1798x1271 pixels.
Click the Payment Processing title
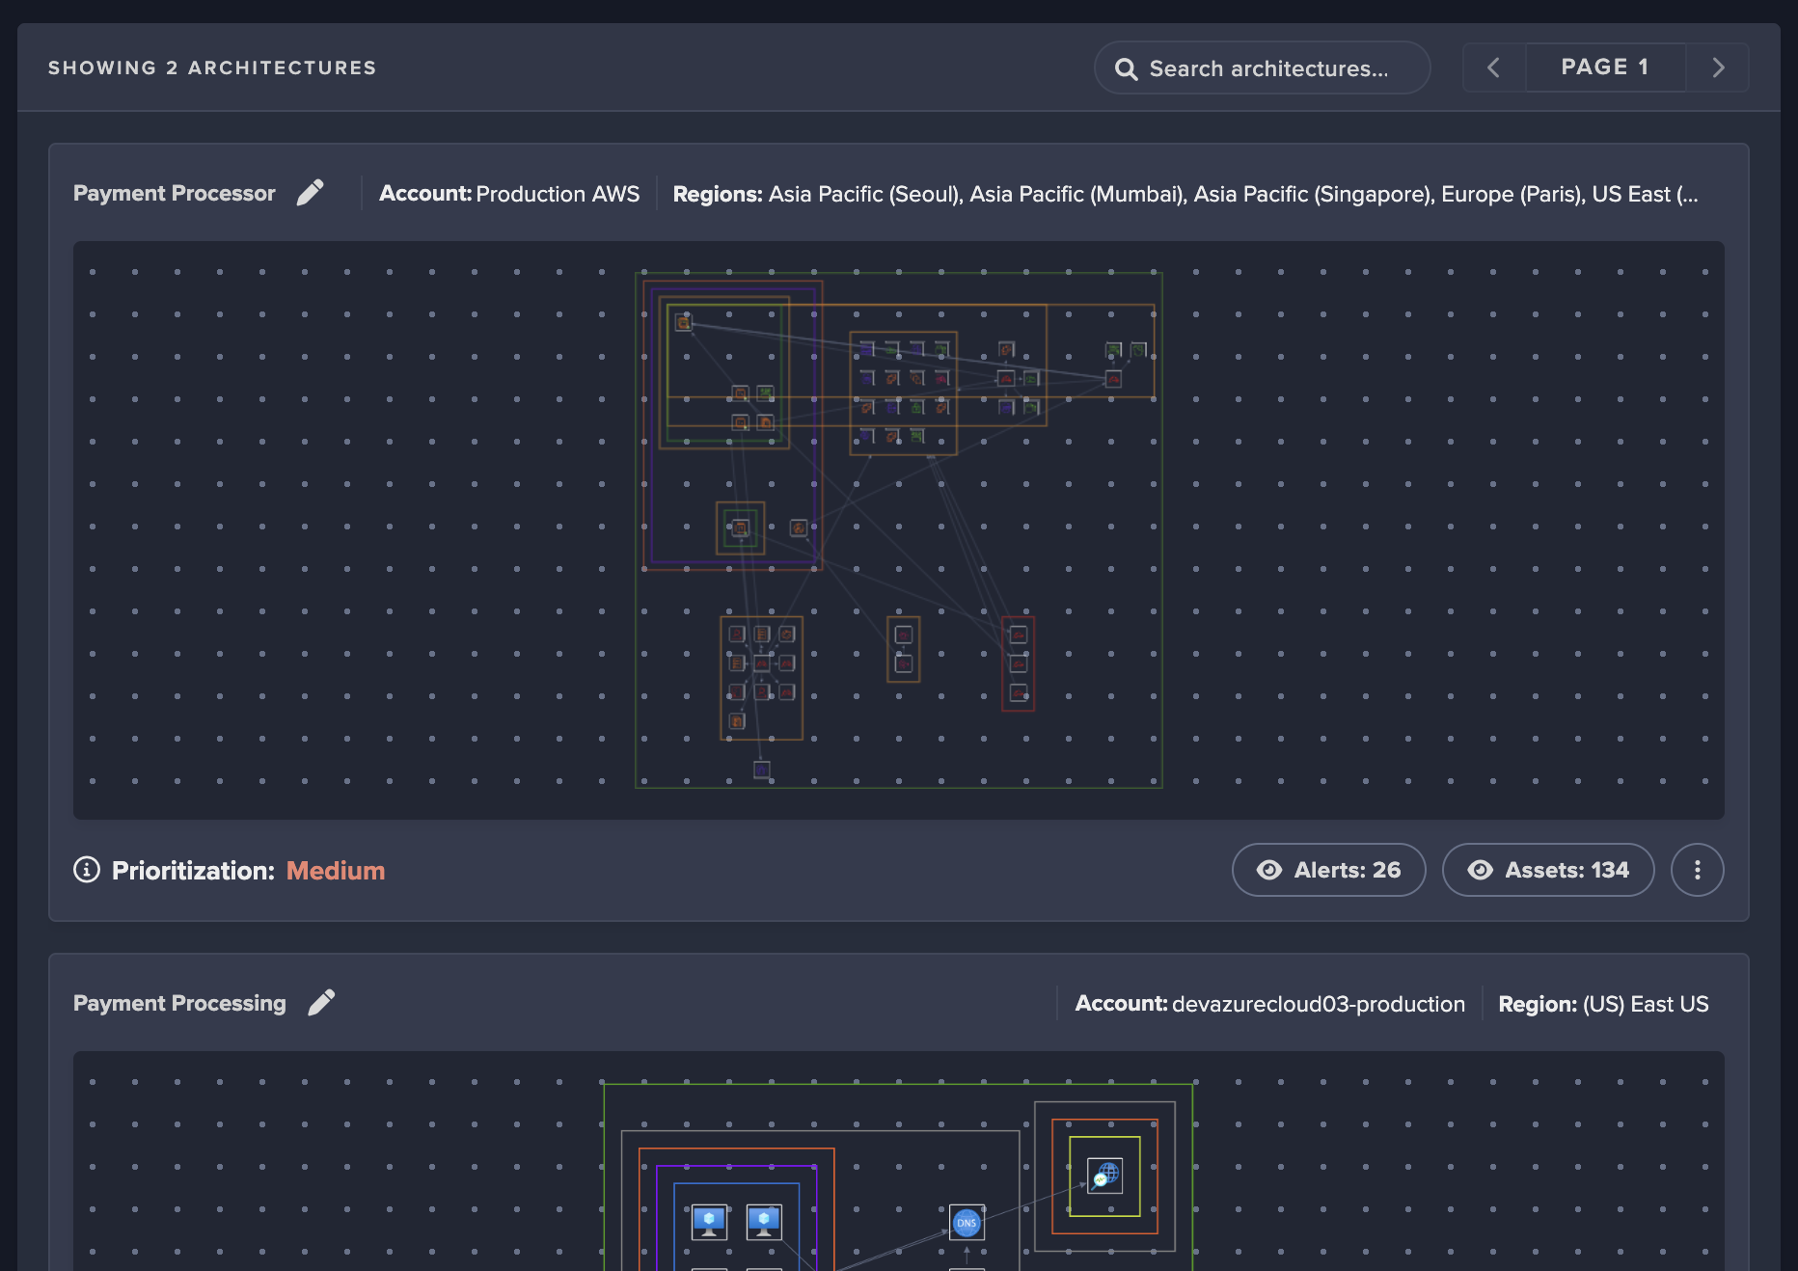click(x=180, y=1003)
